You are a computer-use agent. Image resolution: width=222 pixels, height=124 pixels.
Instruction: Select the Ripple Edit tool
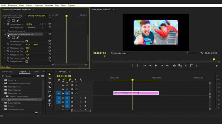[x=49, y=83]
